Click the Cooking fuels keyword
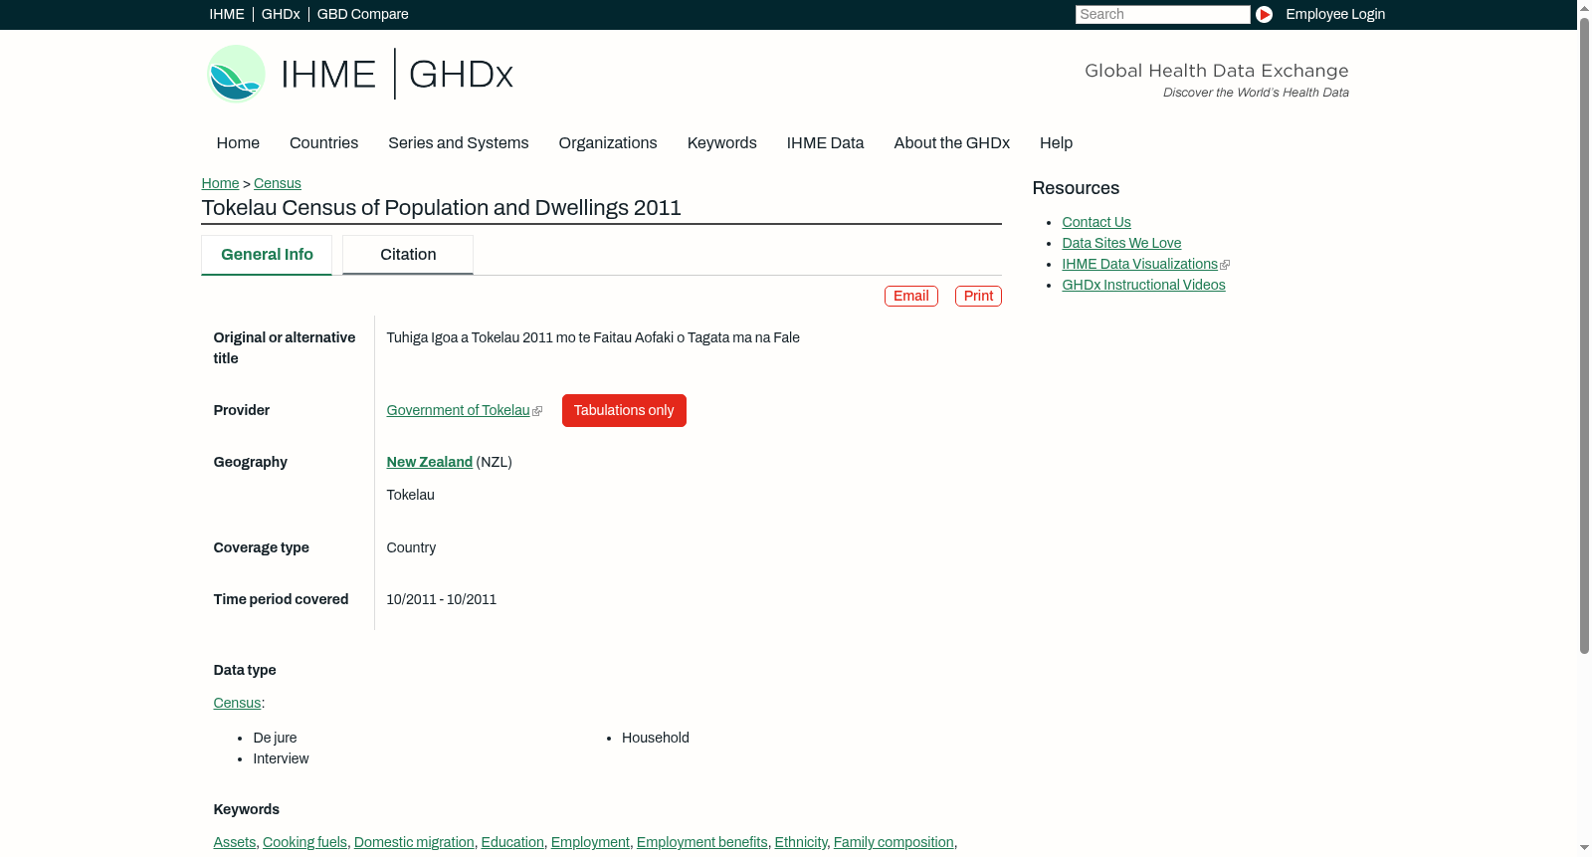 coord(304,842)
